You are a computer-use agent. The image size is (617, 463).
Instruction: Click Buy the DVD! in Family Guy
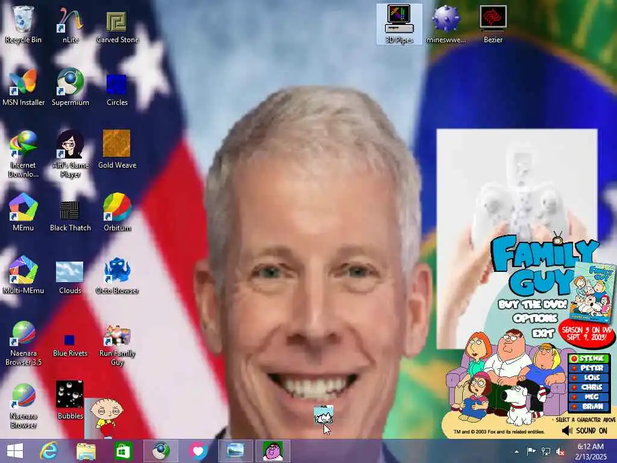tap(533, 304)
